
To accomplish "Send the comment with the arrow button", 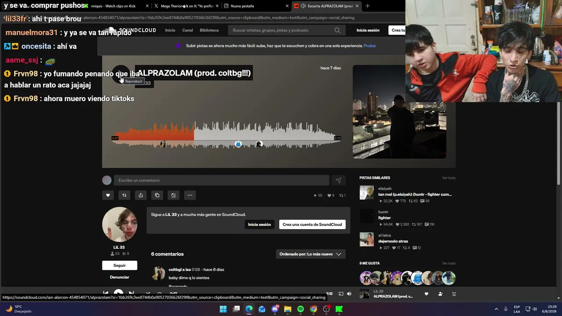I will (339, 180).
